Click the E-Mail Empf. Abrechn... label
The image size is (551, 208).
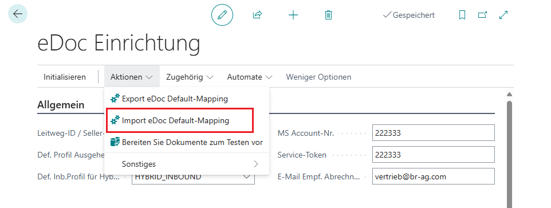(318, 176)
